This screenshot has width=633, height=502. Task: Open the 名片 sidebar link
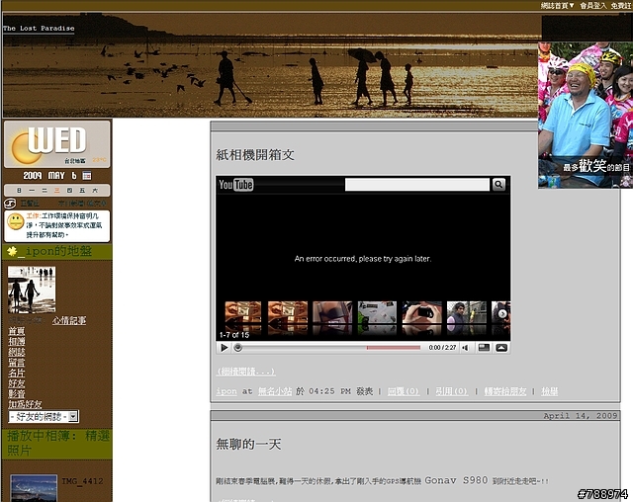17,373
